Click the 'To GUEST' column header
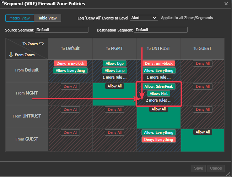The height and width of the screenshot is (177, 232). pyautogui.click(x=203, y=48)
